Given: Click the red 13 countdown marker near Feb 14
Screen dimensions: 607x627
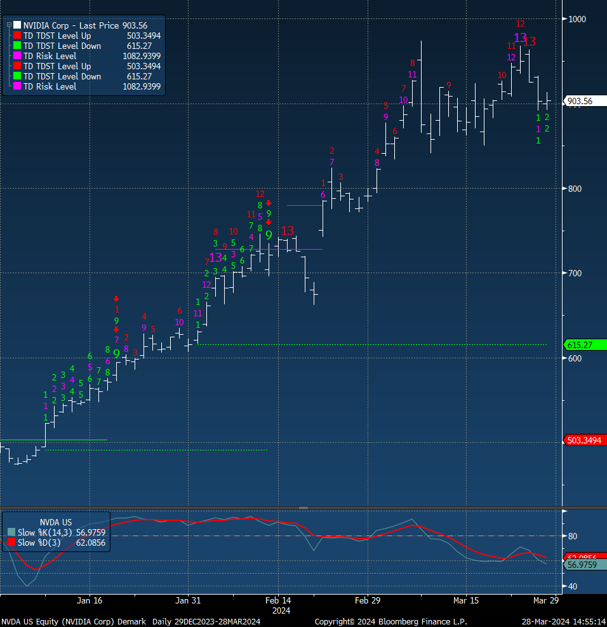Looking at the screenshot, I should coord(288,231).
